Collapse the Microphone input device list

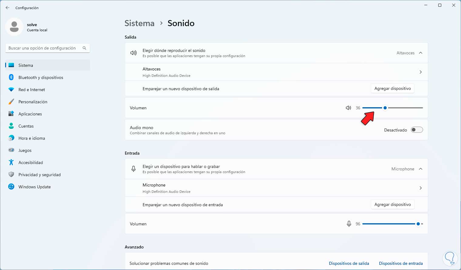coord(421,169)
